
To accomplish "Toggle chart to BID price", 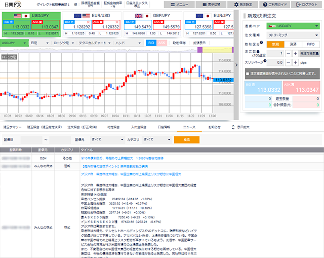I will tap(151, 43).
